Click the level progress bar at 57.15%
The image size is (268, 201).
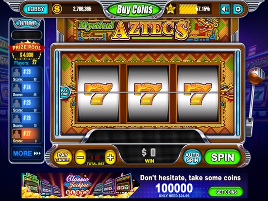(195, 9)
